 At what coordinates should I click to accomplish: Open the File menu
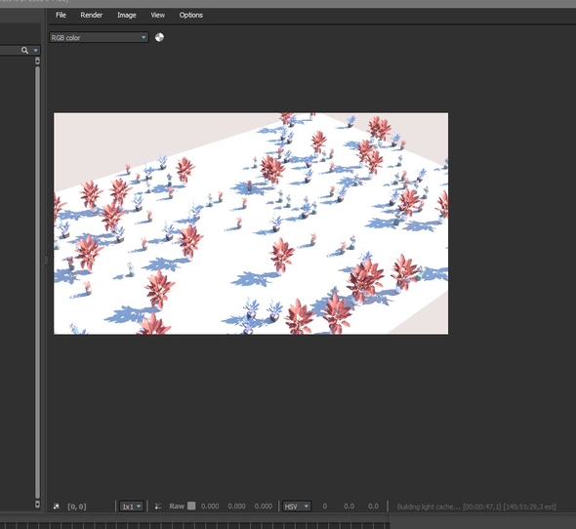point(61,15)
